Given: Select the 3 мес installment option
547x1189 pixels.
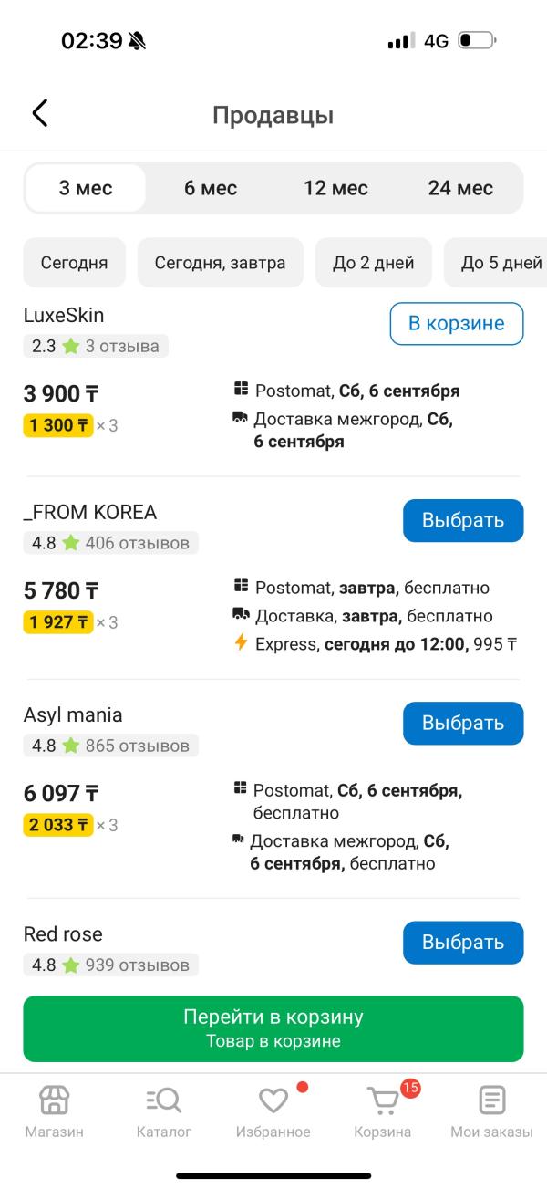Looking at the screenshot, I should click(x=86, y=188).
